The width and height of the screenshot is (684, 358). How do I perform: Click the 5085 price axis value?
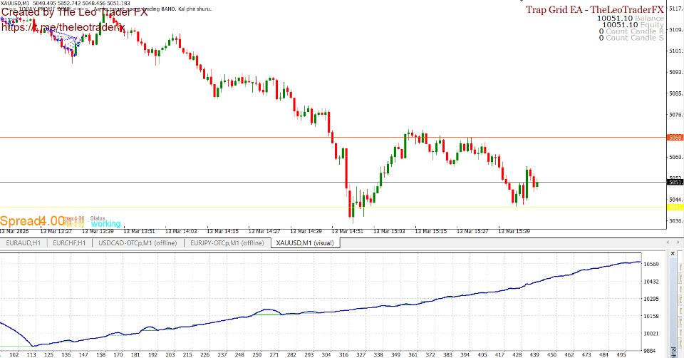(675, 93)
